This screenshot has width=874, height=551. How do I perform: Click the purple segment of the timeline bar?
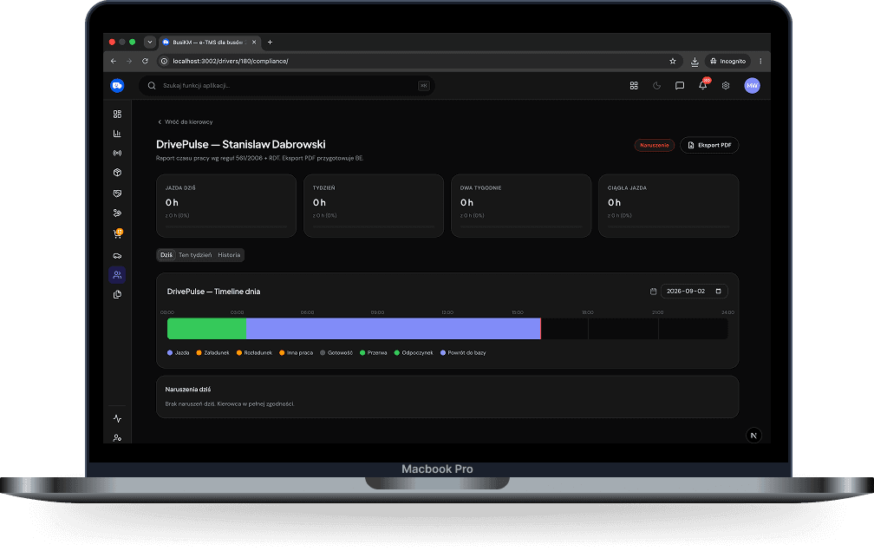tap(394, 329)
